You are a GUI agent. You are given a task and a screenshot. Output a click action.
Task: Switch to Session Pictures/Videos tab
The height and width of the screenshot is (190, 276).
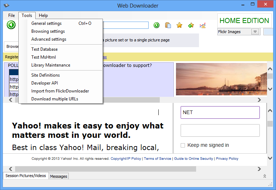(26, 176)
